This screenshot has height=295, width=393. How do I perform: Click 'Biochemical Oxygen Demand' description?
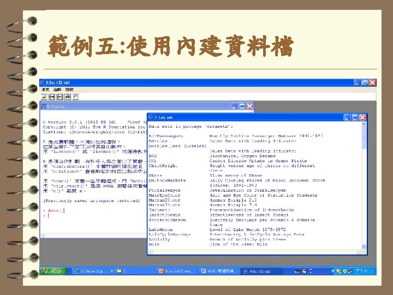click(x=242, y=156)
